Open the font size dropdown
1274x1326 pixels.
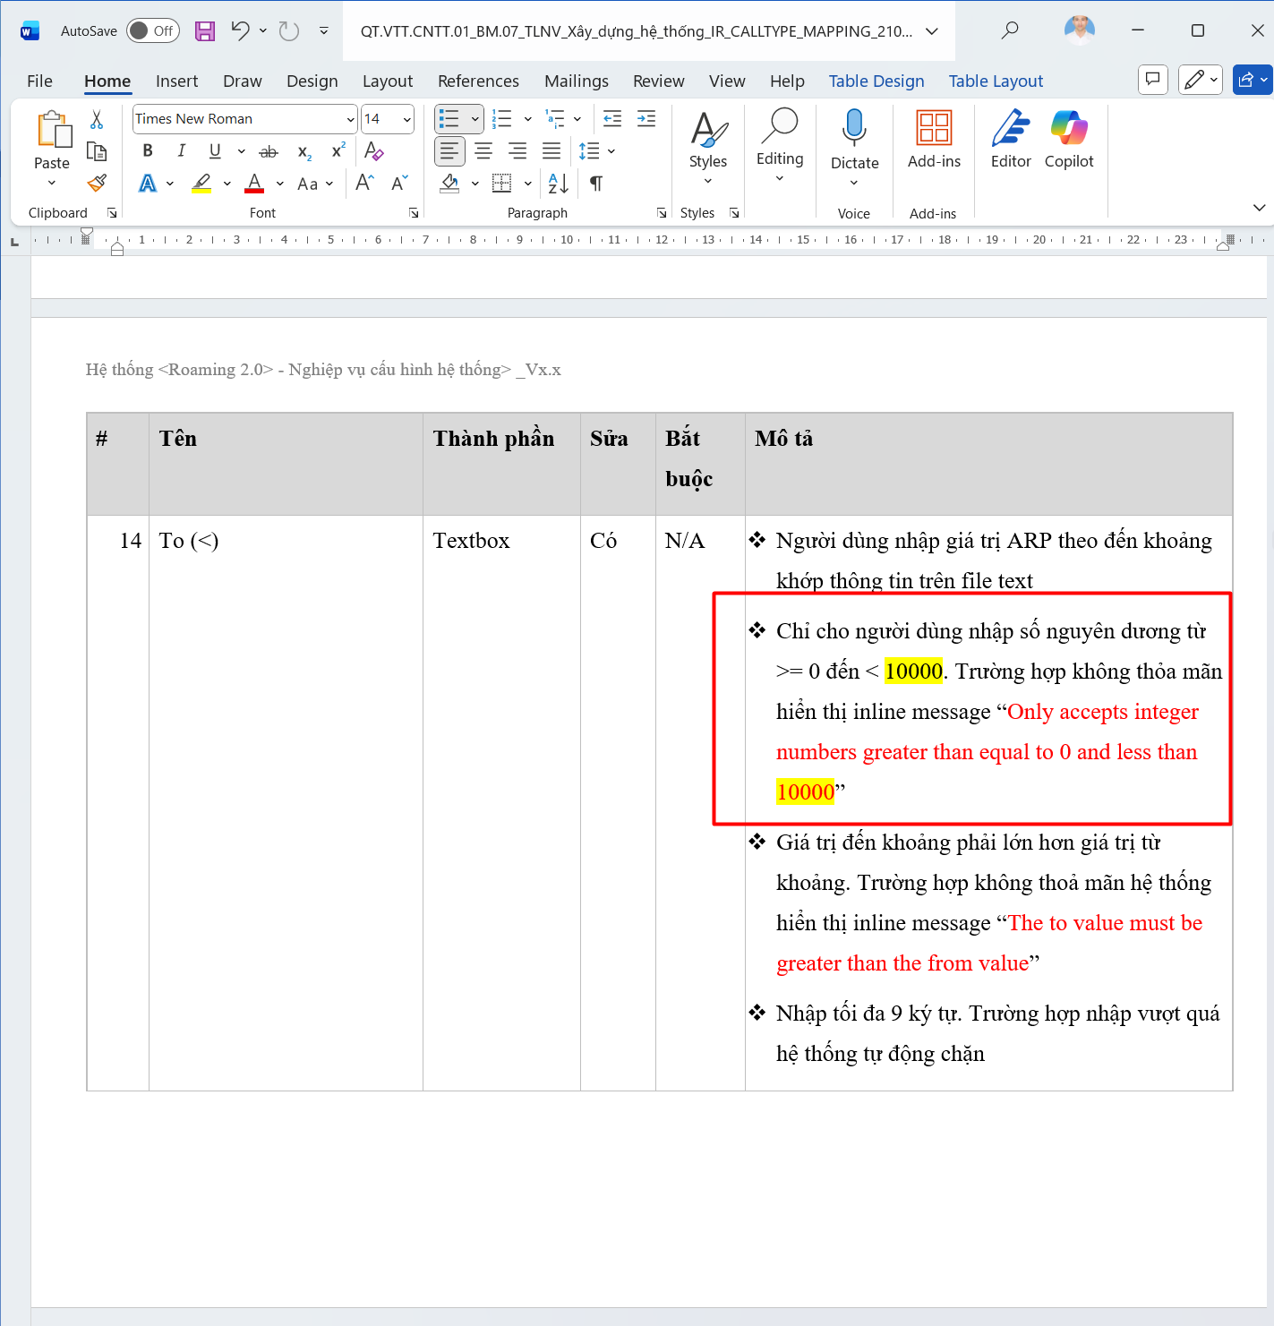[407, 119]
